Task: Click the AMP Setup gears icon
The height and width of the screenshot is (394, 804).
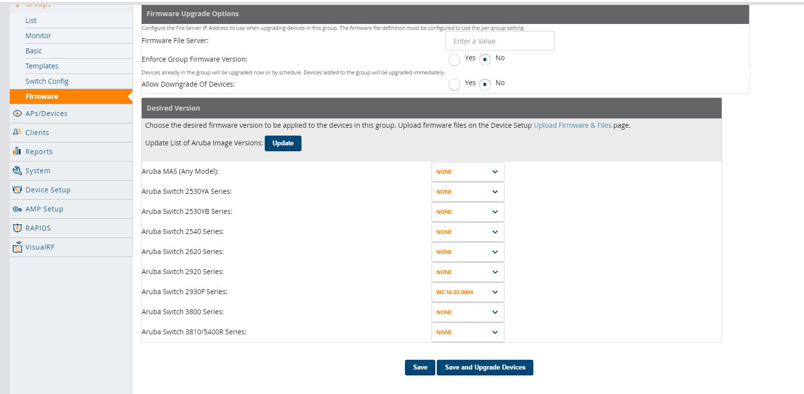Action: pyautogui.click(x=17, y=209)
